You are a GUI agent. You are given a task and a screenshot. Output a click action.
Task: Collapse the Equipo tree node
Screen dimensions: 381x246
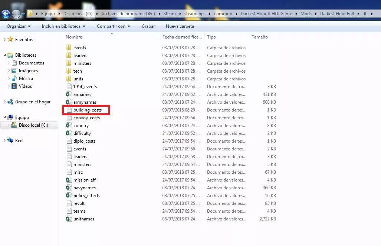pos(4,117)
